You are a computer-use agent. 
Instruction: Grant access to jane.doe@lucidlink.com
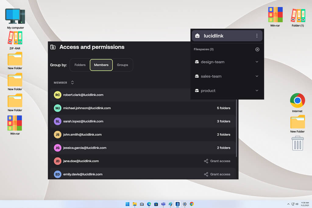point(217,161)
